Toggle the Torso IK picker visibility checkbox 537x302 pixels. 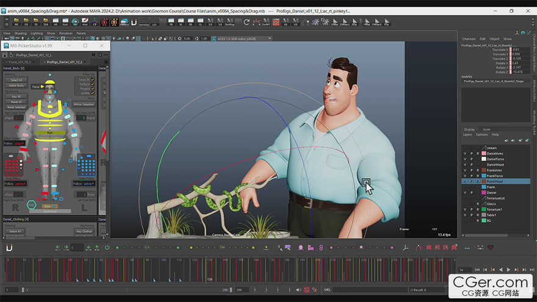click(x=92, y=79)
